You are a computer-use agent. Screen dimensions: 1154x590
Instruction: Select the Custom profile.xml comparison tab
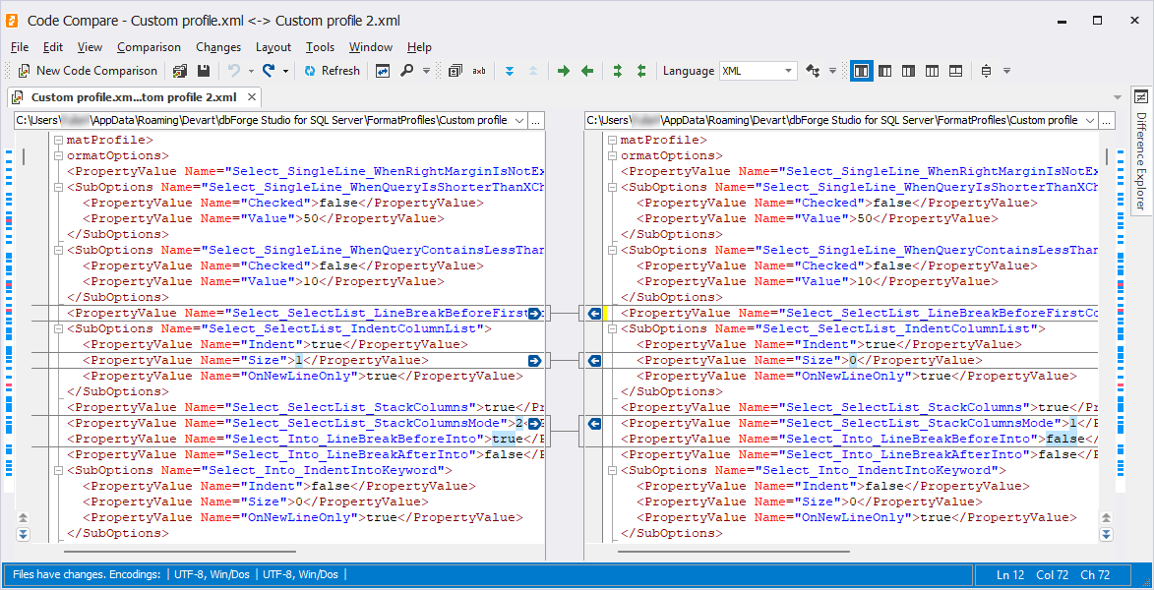click(x=133, y=97)
